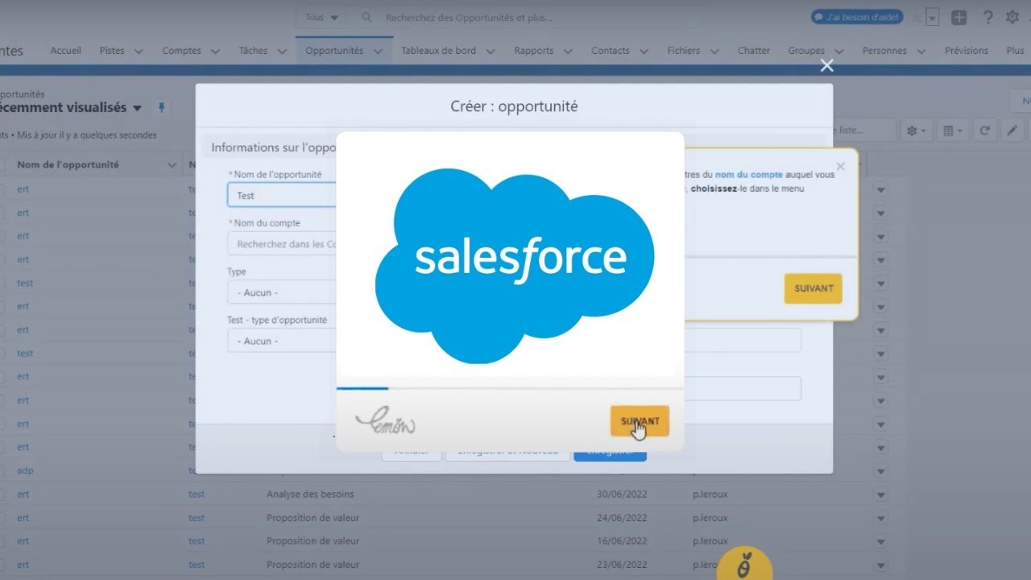Switch to the Comptes tab

(182, 51)
